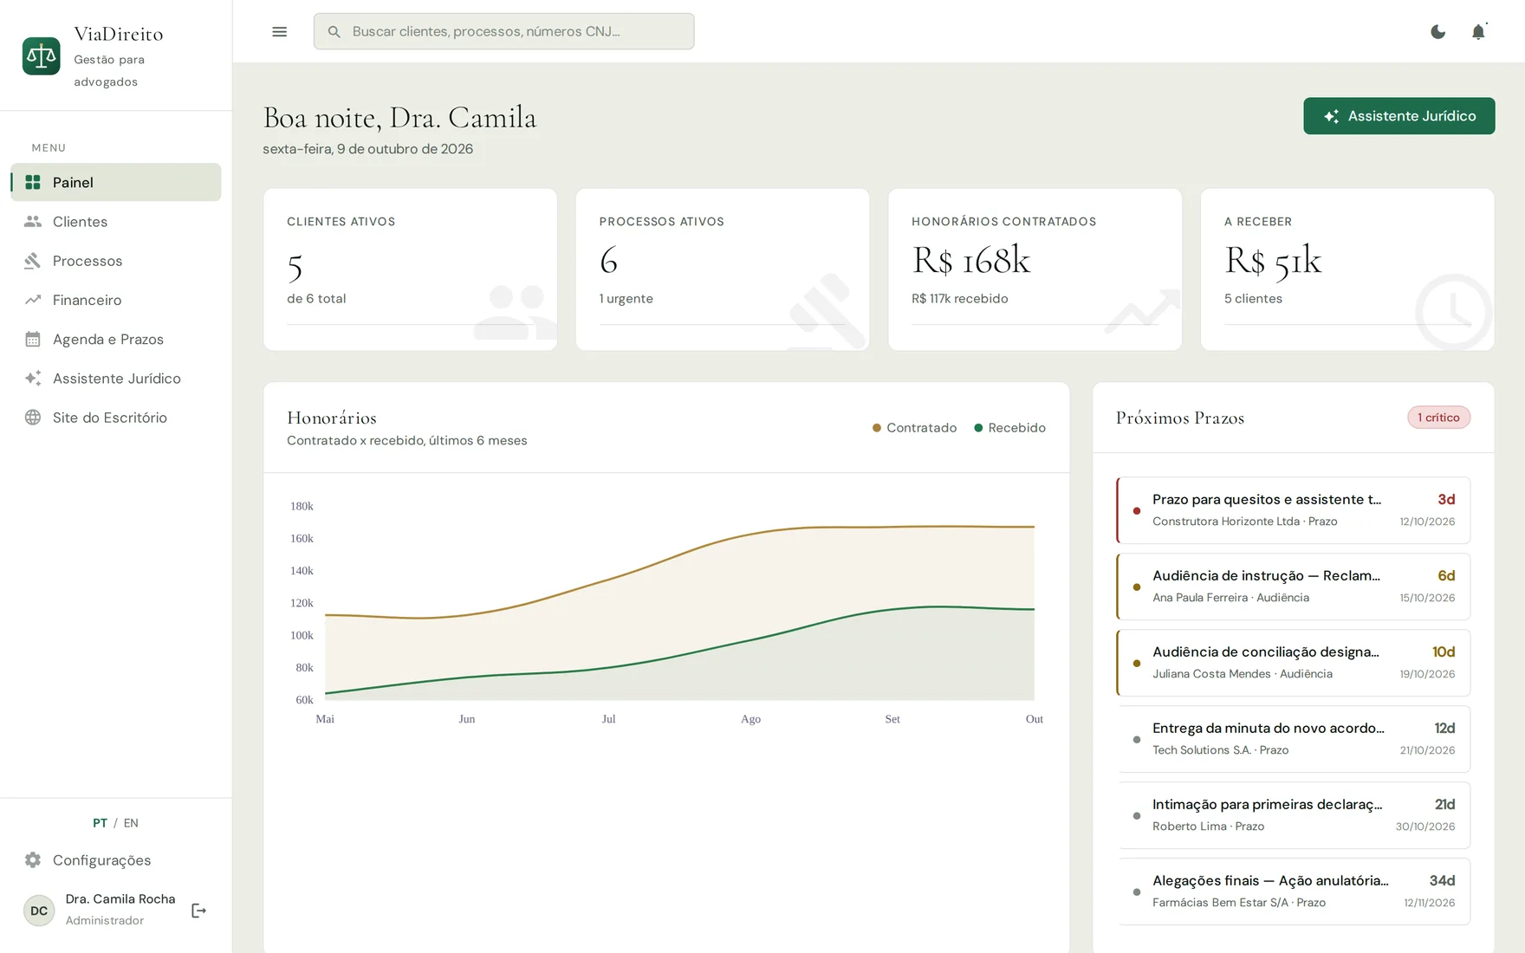Go to Clientes in the sidebar
This screenshot has height=953, width=1525.
116,222
